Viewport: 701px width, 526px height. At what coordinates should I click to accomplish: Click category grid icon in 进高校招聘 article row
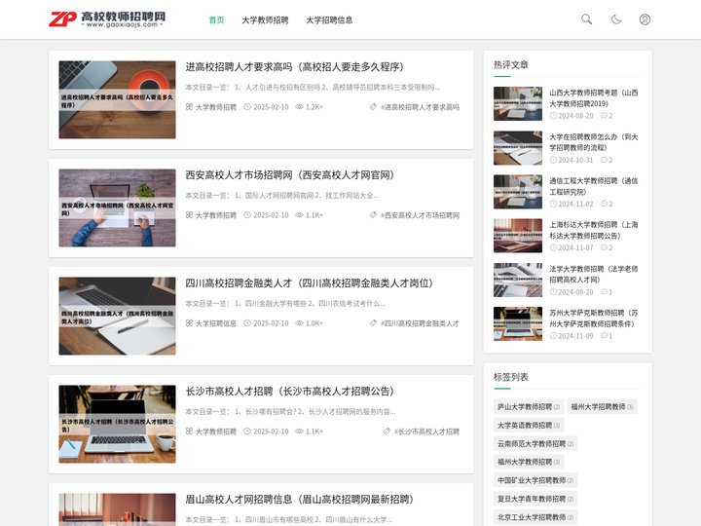(189, 107)
